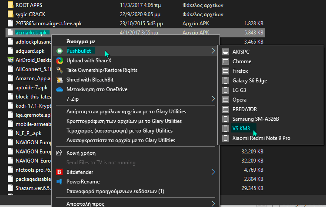Open the 7-Zip menu entry
The width and height of the screenshot is (326, 207).
[136, 99]
